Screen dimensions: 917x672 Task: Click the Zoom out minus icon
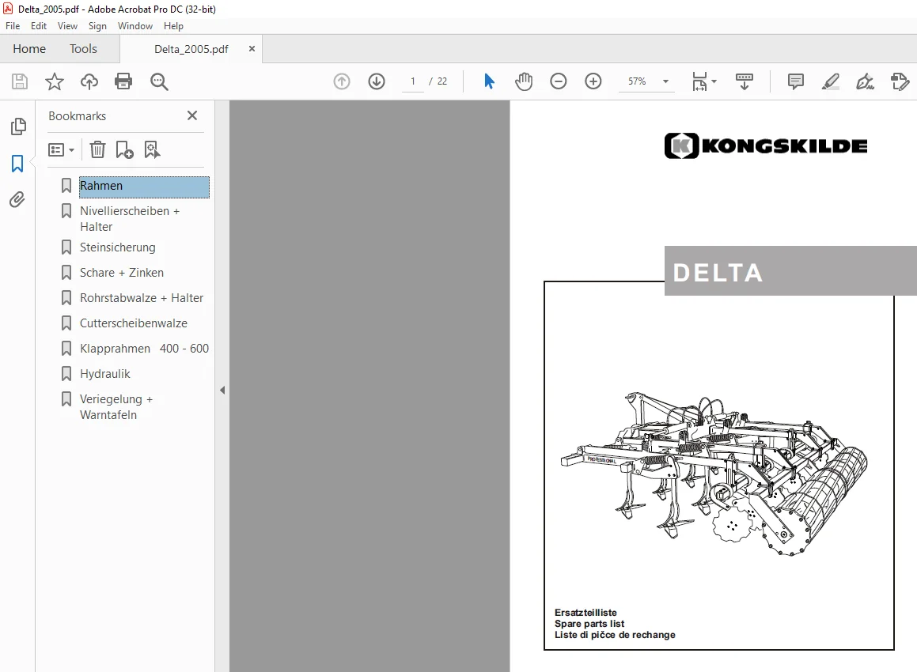(x=559, y=81)
